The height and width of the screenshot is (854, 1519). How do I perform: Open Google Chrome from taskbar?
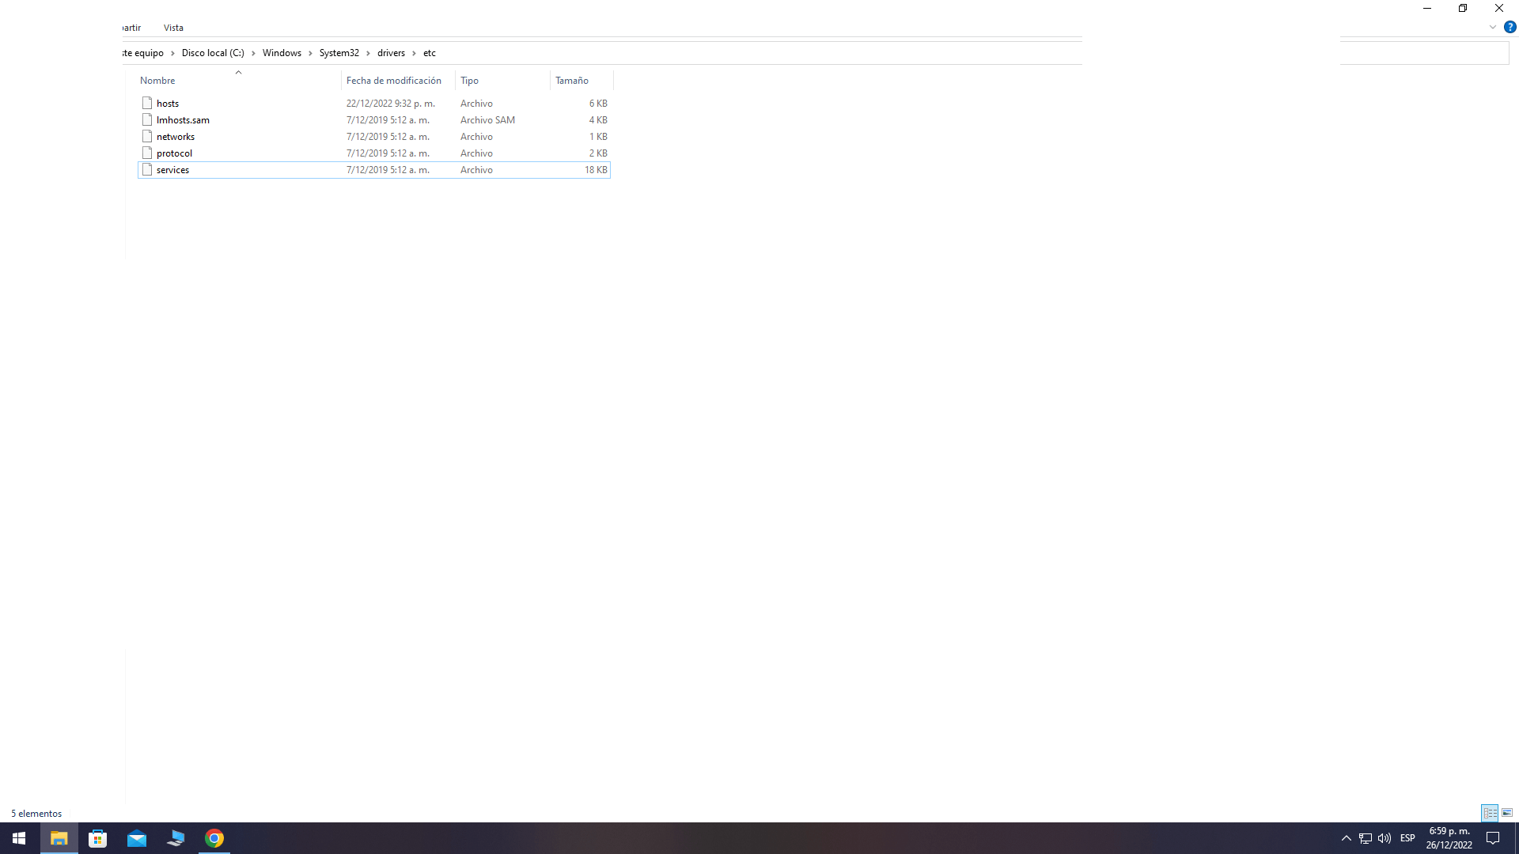(214, 838)
